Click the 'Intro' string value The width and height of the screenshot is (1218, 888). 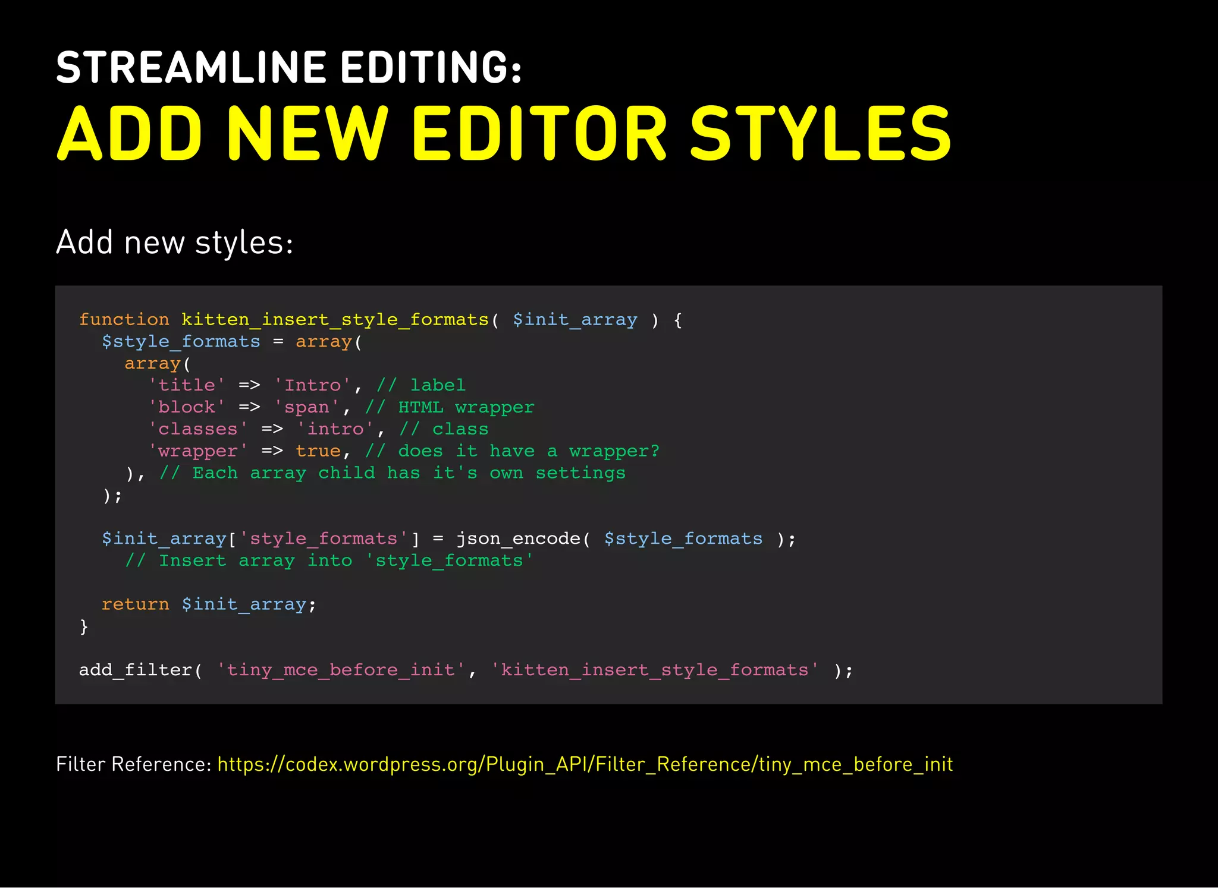coord(313,385)
